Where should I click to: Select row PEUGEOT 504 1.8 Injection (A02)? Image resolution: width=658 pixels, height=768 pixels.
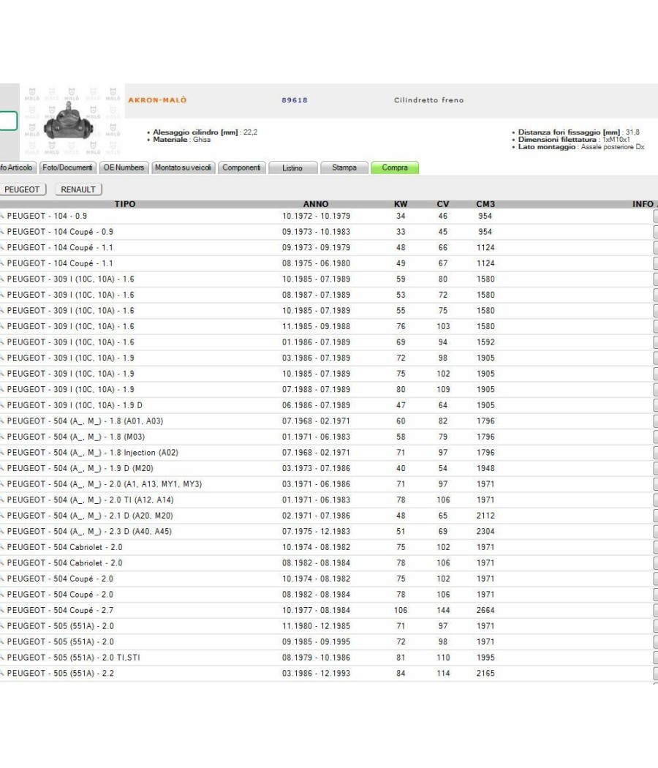pos(329,453)
